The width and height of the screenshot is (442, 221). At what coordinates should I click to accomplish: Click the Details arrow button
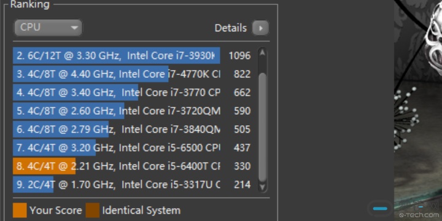(x=260, y=28)
